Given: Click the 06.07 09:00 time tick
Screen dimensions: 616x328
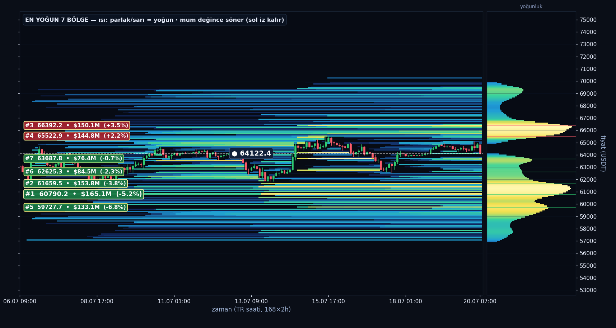Looking at the screenshot, I should (20, 301).
